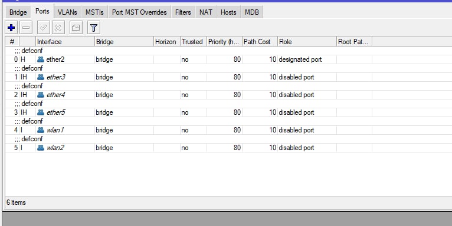Click the Disable cross toolbar button
This screenshot has width=452, height=226.
click(x=58, y=28)
